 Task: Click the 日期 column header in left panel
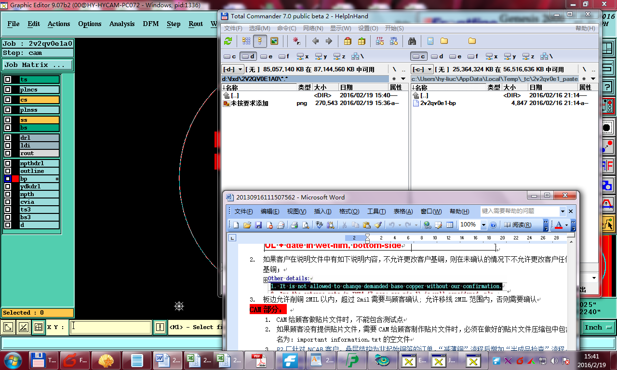point(363,87)
